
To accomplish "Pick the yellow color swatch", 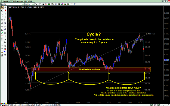I will (x=6, y=104).
